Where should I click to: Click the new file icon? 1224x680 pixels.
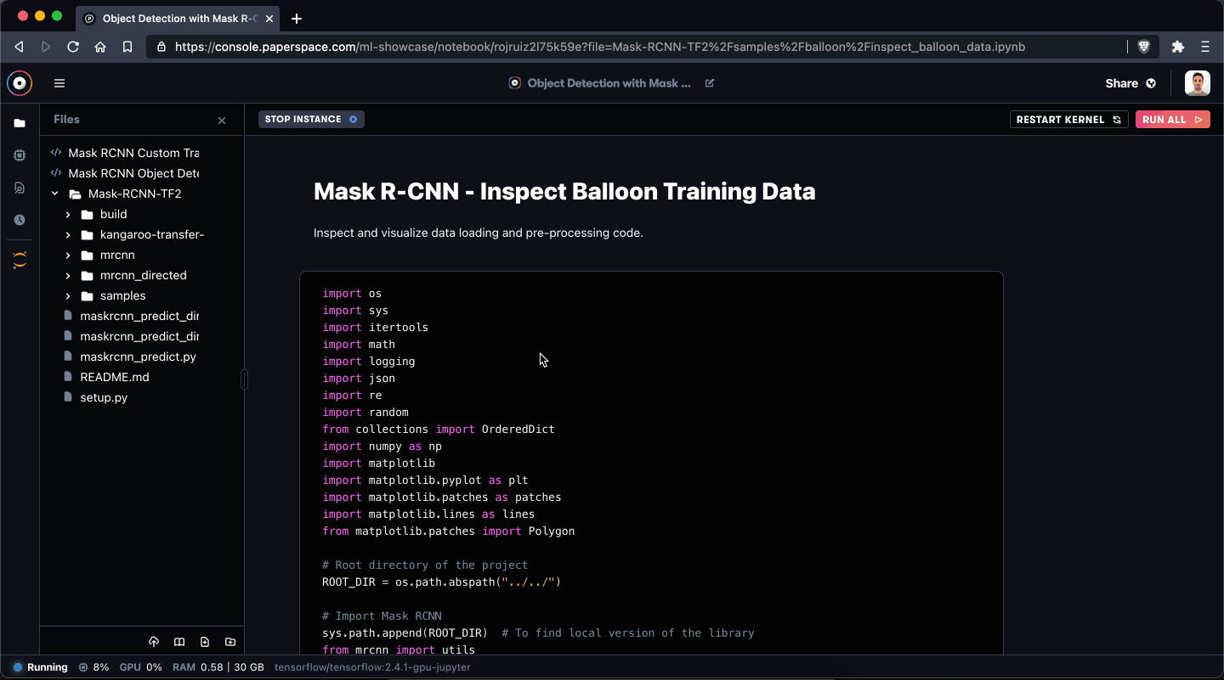(205, 642)
